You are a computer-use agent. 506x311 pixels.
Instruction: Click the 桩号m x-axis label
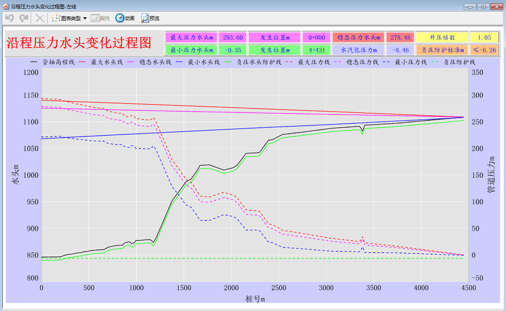(255, 299)
